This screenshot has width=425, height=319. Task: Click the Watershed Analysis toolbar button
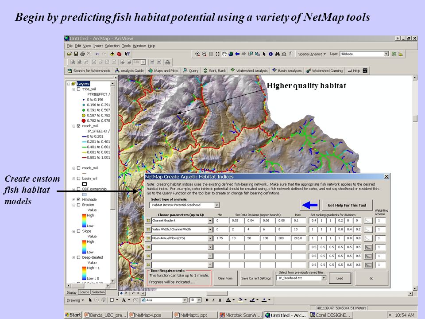[249, 70]
